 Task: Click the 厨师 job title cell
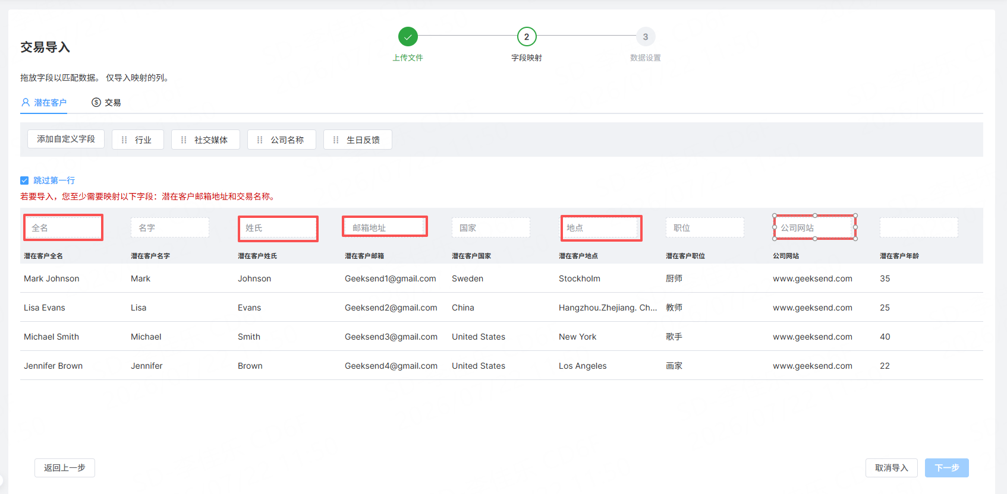pyautogui.click(x=674, y=278)
